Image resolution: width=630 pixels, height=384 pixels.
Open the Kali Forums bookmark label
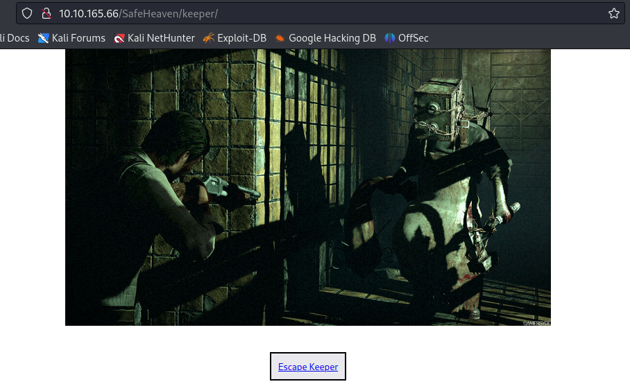(x=78, y=38)
